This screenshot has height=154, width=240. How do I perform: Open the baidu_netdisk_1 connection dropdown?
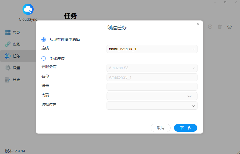[152, 49]
